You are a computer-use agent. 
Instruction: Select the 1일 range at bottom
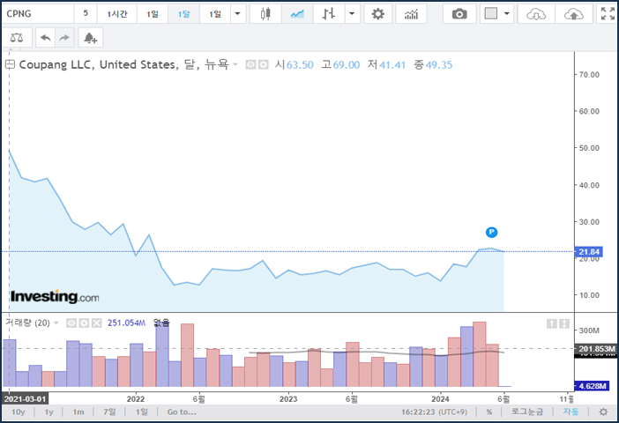tap(141, 412)
